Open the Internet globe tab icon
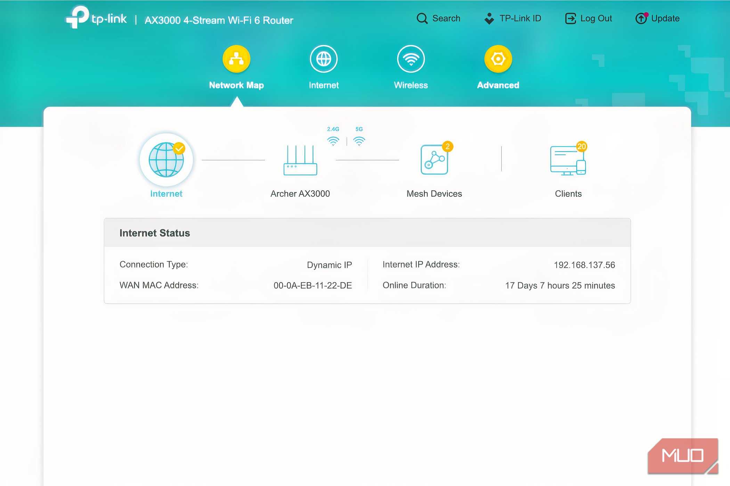 pyautogui.click(x=324, y=59)
